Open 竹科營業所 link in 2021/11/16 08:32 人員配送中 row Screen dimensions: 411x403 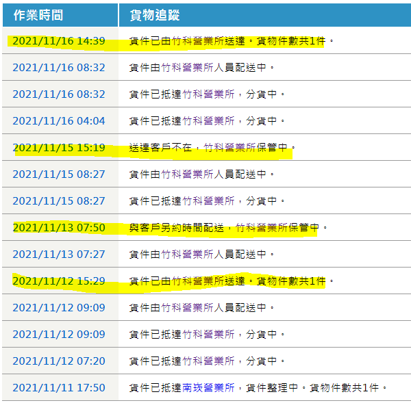[187, 68]
